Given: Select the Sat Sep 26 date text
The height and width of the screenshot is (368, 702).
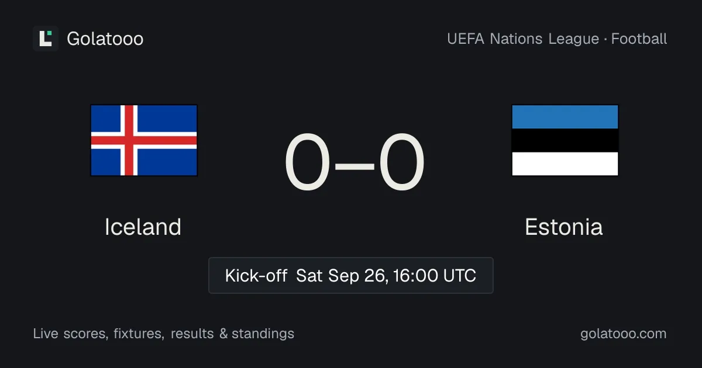Looking at the screenshot, I should pyautogui.click(x=341, y=275).
